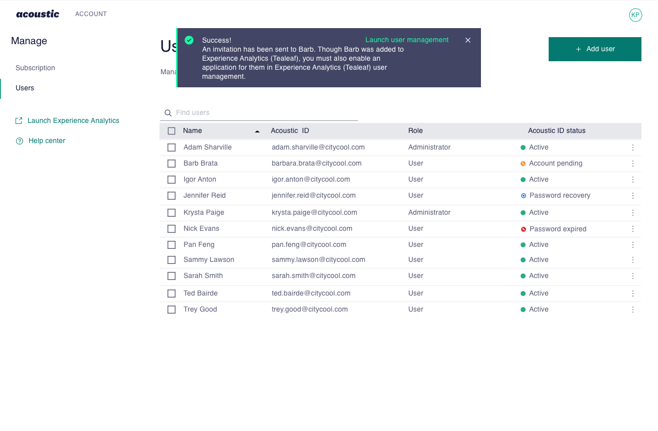Screen dimensions: 658x431
Task: Click the Add user button
Action: [x=595, y=49]
